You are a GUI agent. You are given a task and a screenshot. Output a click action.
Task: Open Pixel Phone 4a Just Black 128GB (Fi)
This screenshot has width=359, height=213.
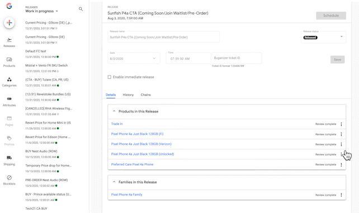click(x=137, y=134)
